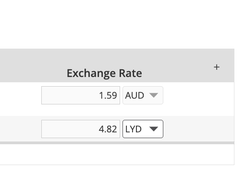The image size is (245, 180).
Task: Click the LYD currency code text
Action: click(x=134, y=129)
